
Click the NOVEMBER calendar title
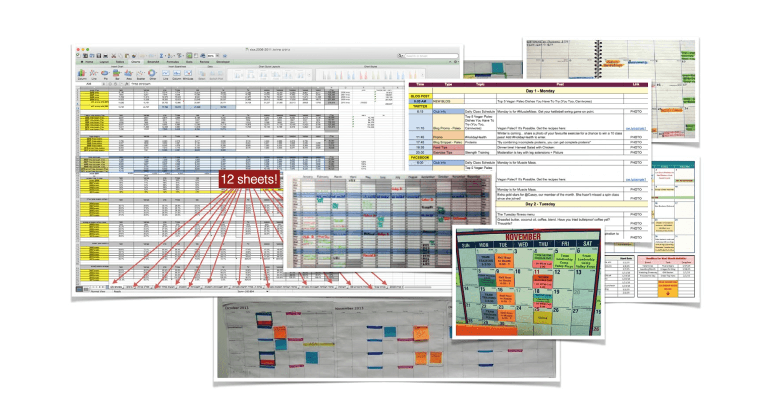[x=523, y=237]
